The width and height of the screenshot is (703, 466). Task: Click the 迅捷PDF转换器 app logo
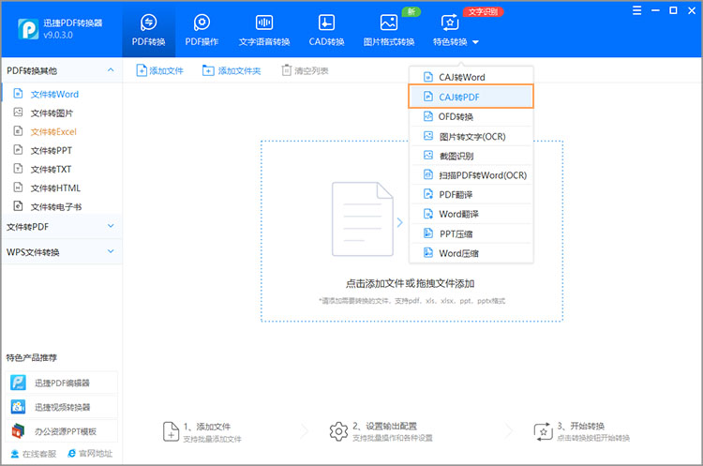[28, 29]
